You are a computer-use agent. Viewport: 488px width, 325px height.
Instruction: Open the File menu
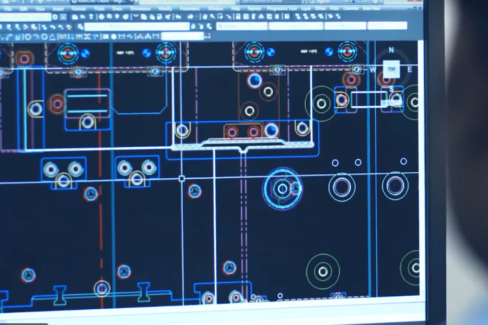pos(8,9)
